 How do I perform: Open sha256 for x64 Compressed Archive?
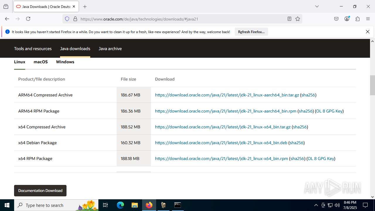click(x=300, y=127)
